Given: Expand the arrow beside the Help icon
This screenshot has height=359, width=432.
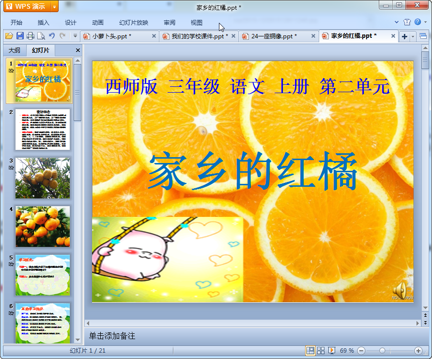Looking at the screenshot, I should click(x=426, y=22).
